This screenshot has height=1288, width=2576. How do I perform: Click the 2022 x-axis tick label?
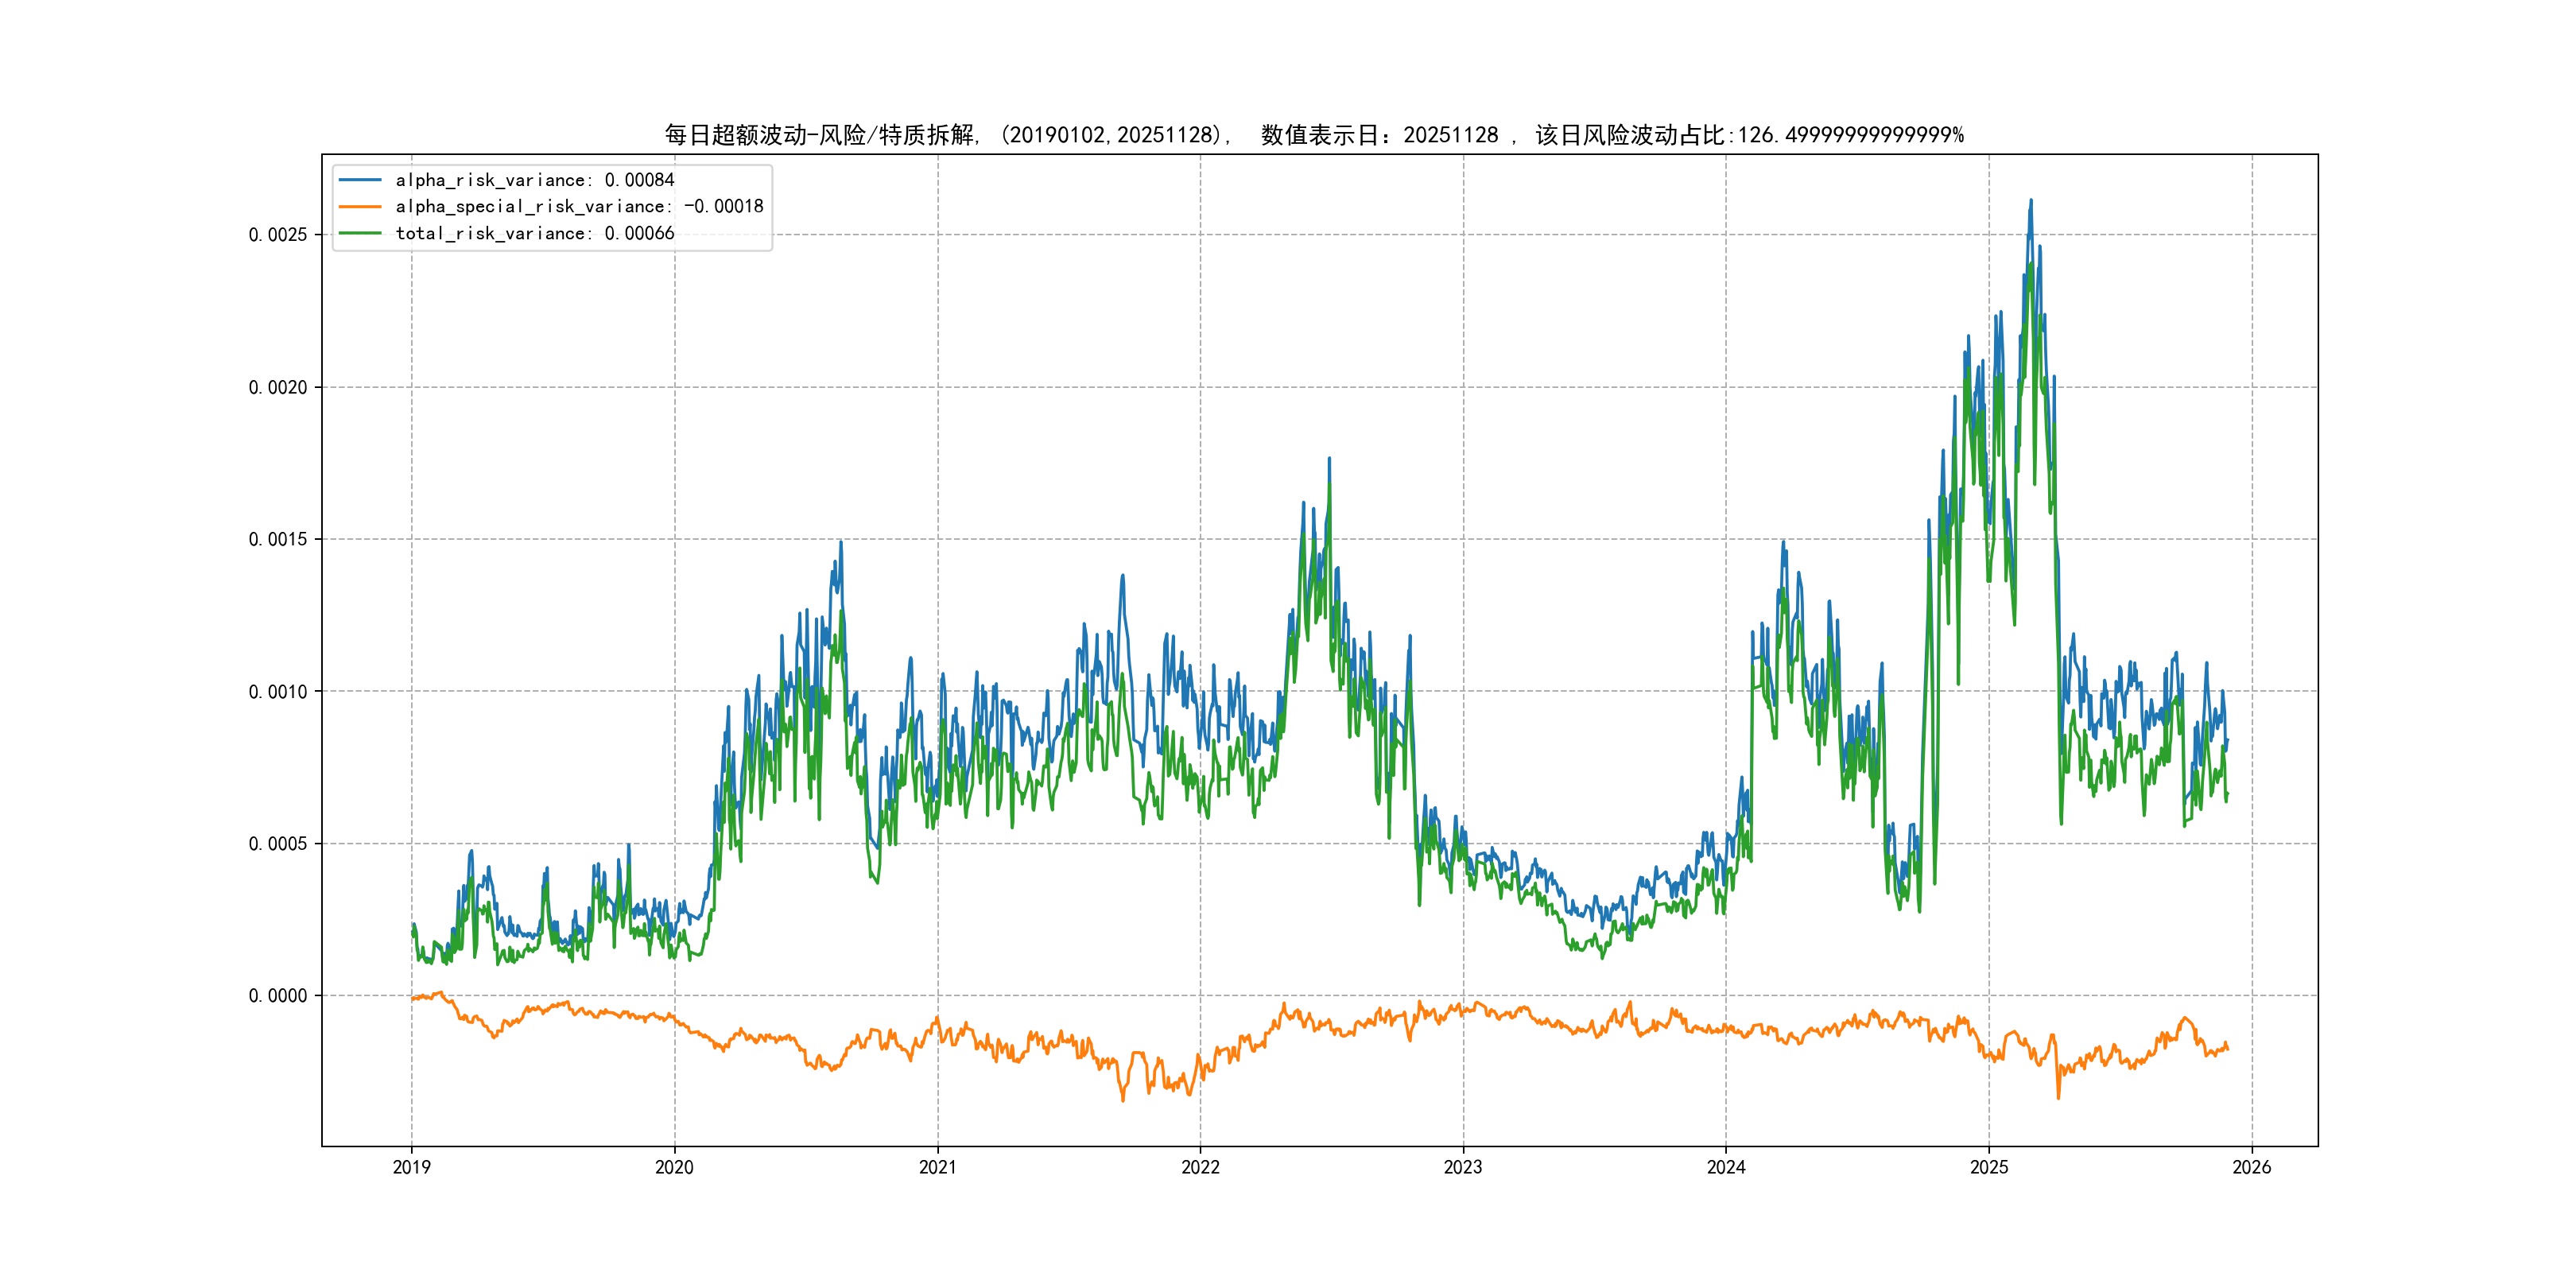pos(1200,1167)
